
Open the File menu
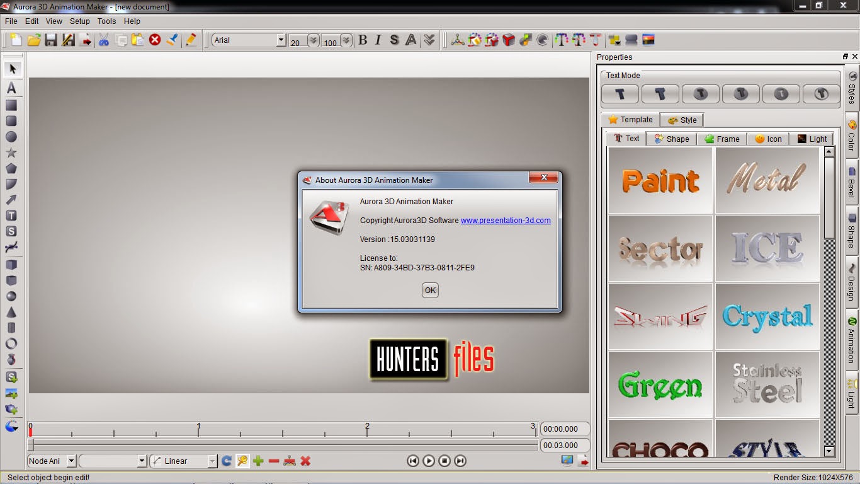click(11, 21)
